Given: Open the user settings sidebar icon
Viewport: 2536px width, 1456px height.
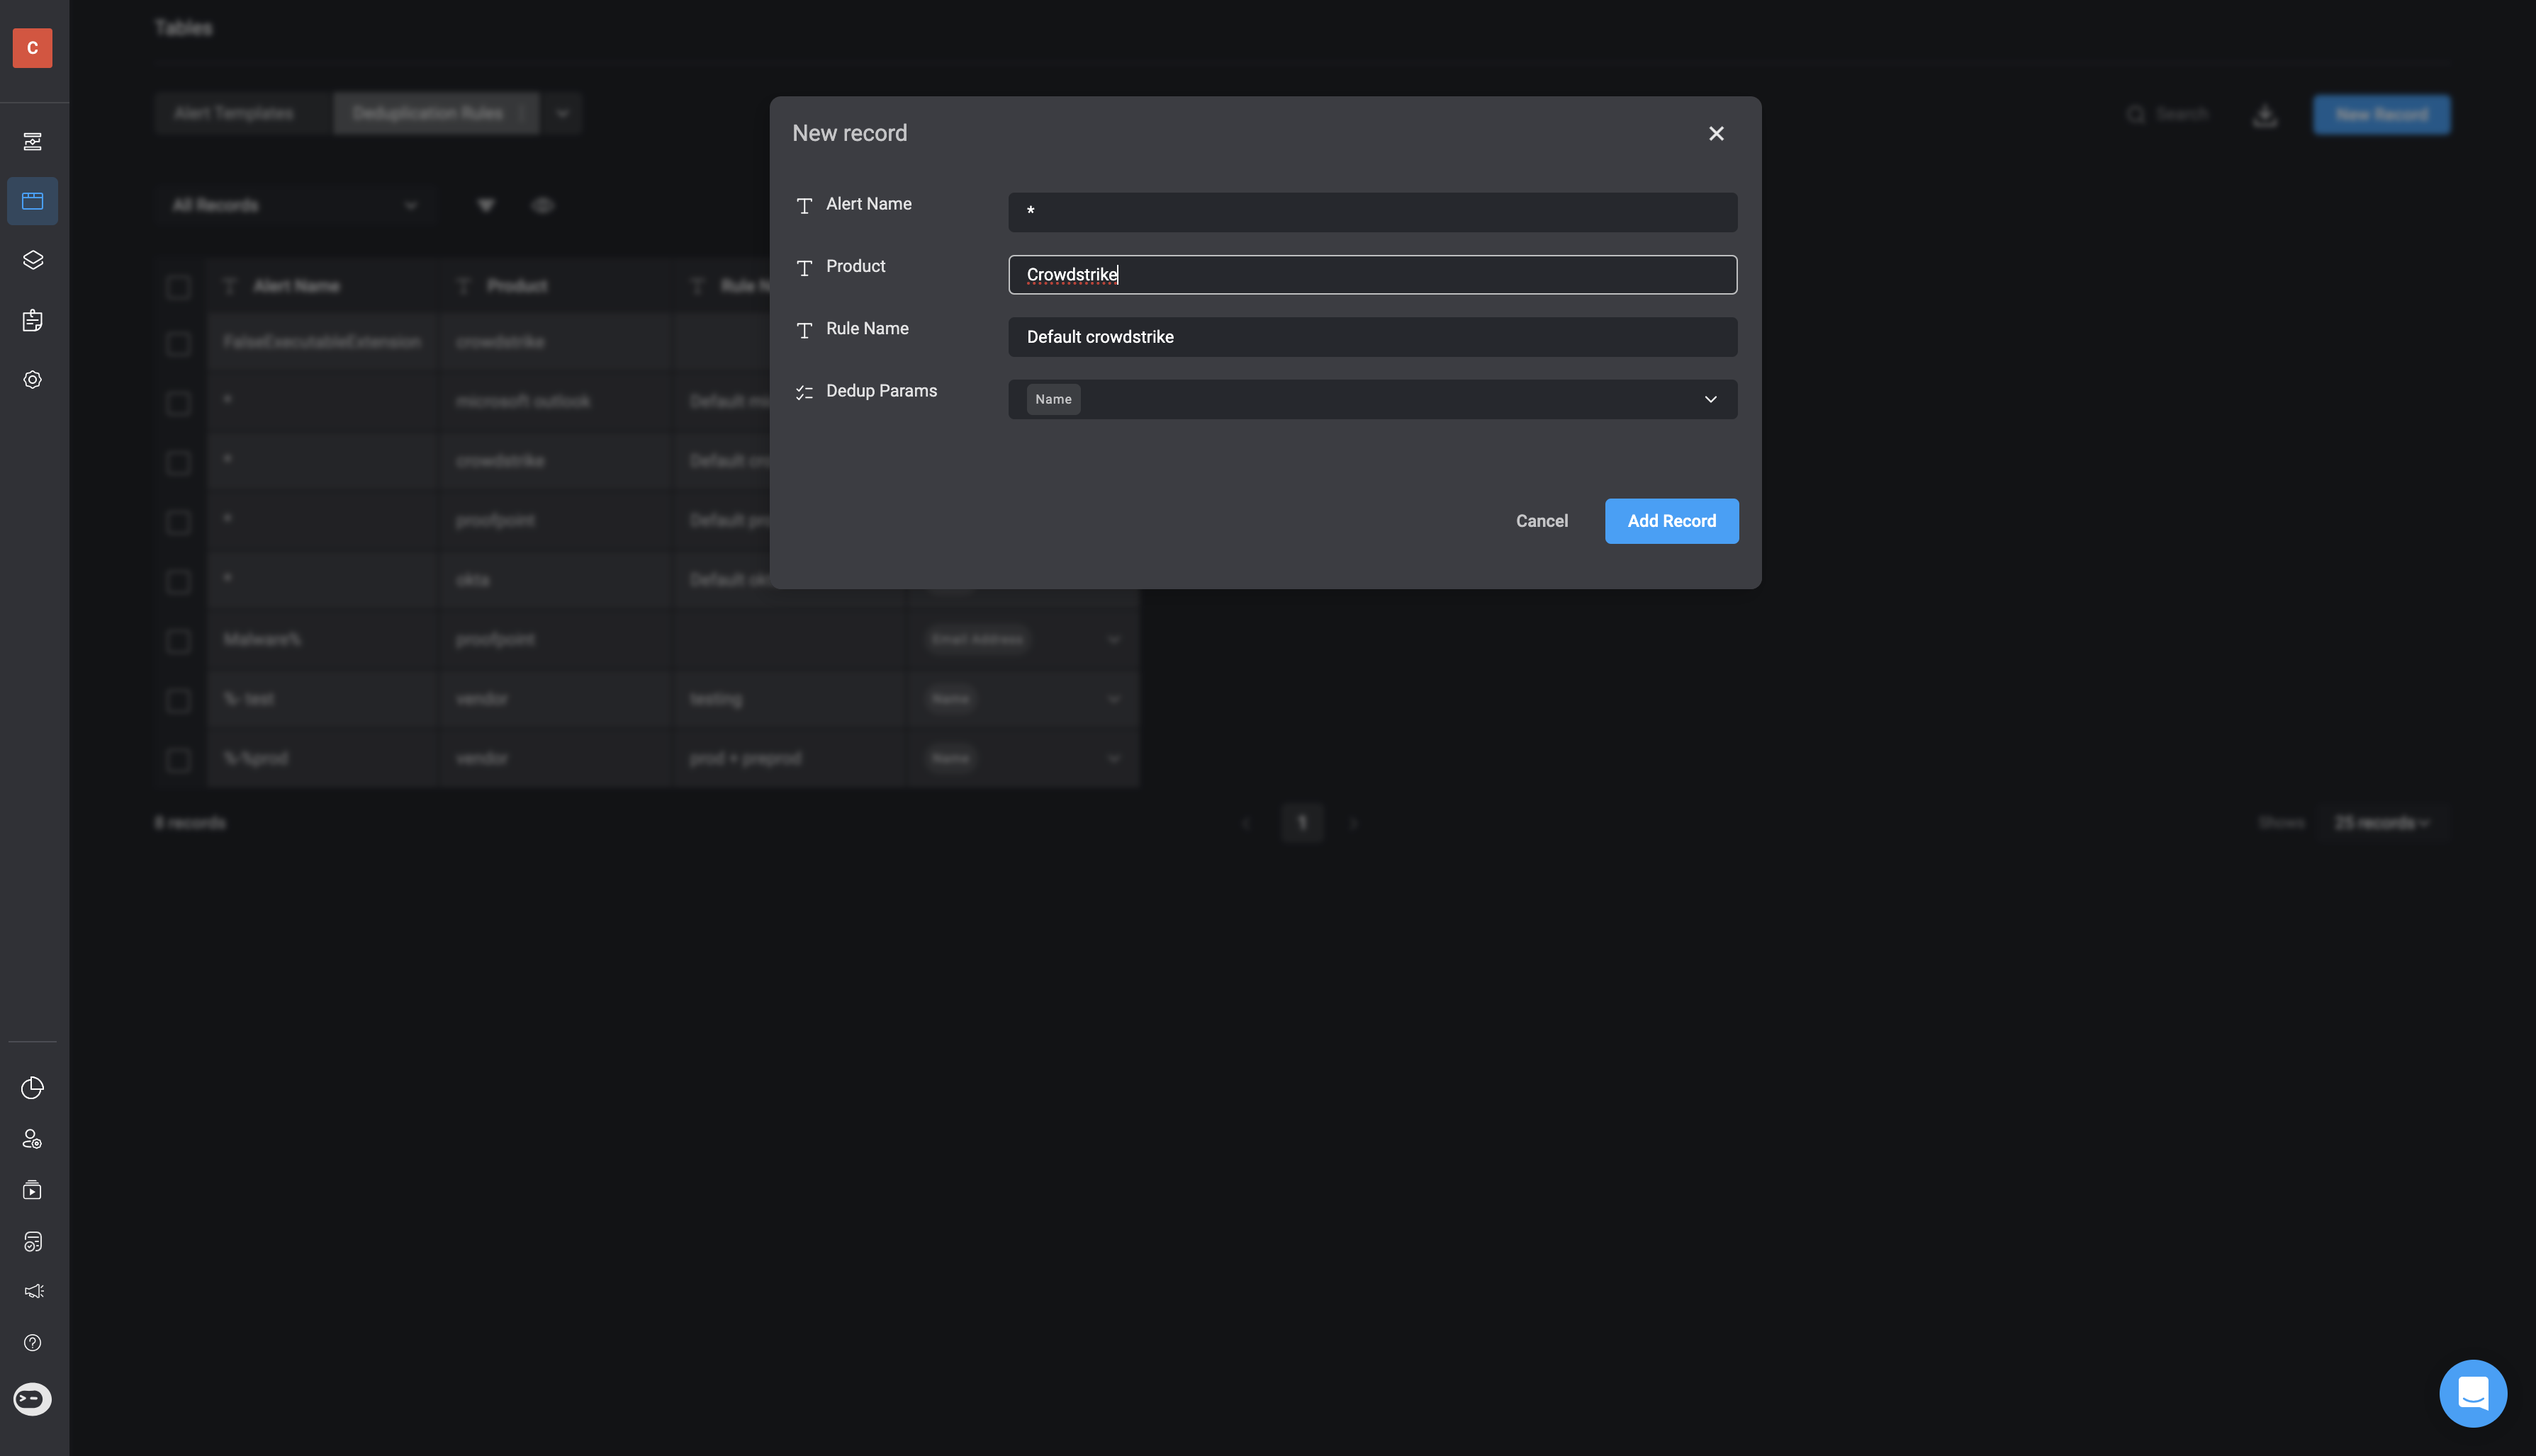Looking at the screenshot, I should (x=32, y=1139).
